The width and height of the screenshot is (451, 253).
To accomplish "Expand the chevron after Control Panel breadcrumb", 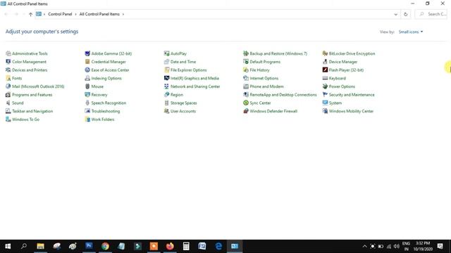I will (x=75, y=14).
